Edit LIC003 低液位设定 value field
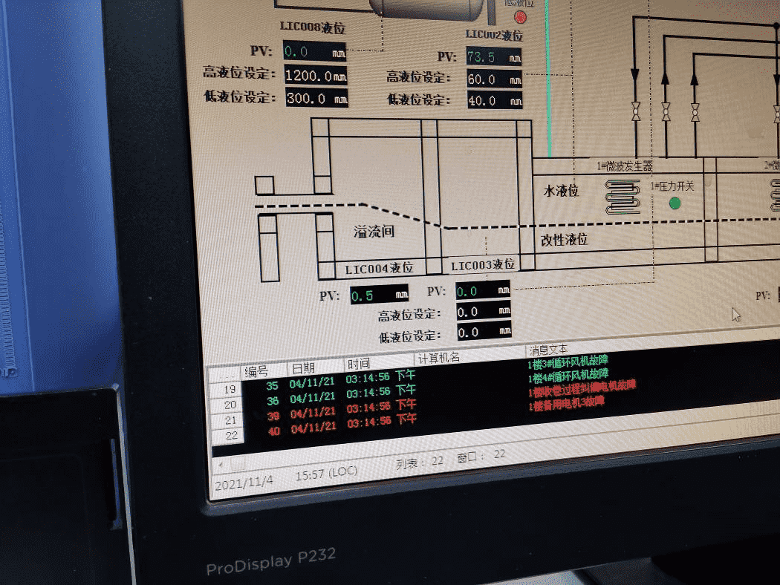This screenshot has height=585, width=780. point(484,332)
